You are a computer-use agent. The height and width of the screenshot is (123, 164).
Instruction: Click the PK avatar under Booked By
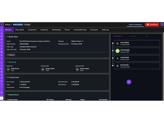tap(8, 70)
